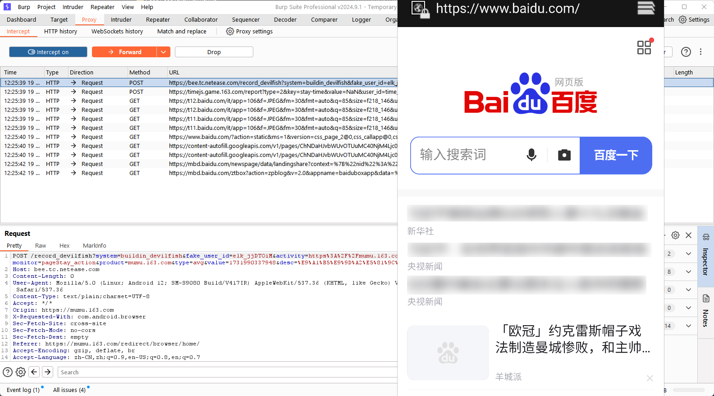Click the forward arrow in search bar

click(48, 372)
